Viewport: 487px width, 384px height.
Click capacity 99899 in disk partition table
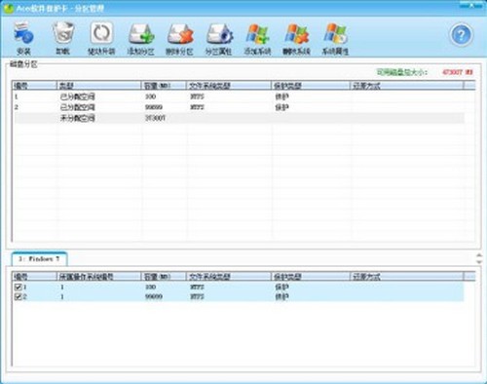tap(154, 107)
